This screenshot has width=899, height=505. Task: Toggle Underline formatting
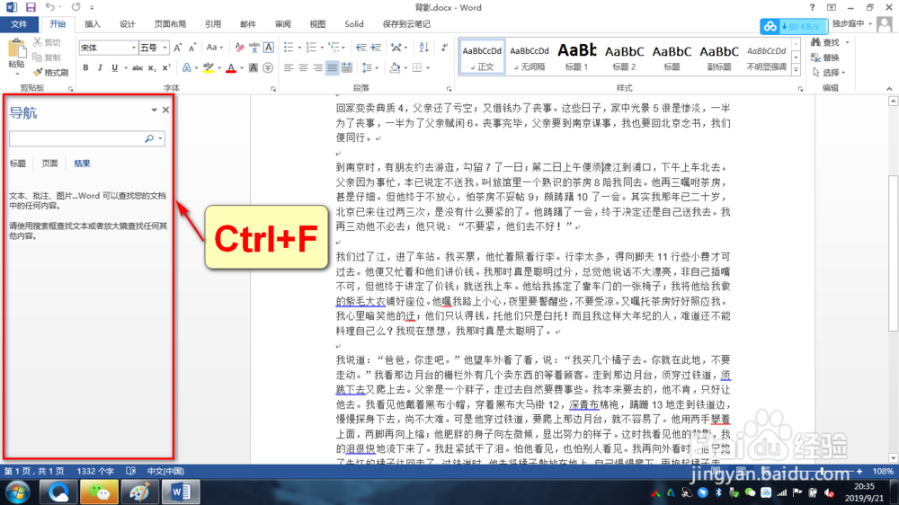click(x=115, y=68)
